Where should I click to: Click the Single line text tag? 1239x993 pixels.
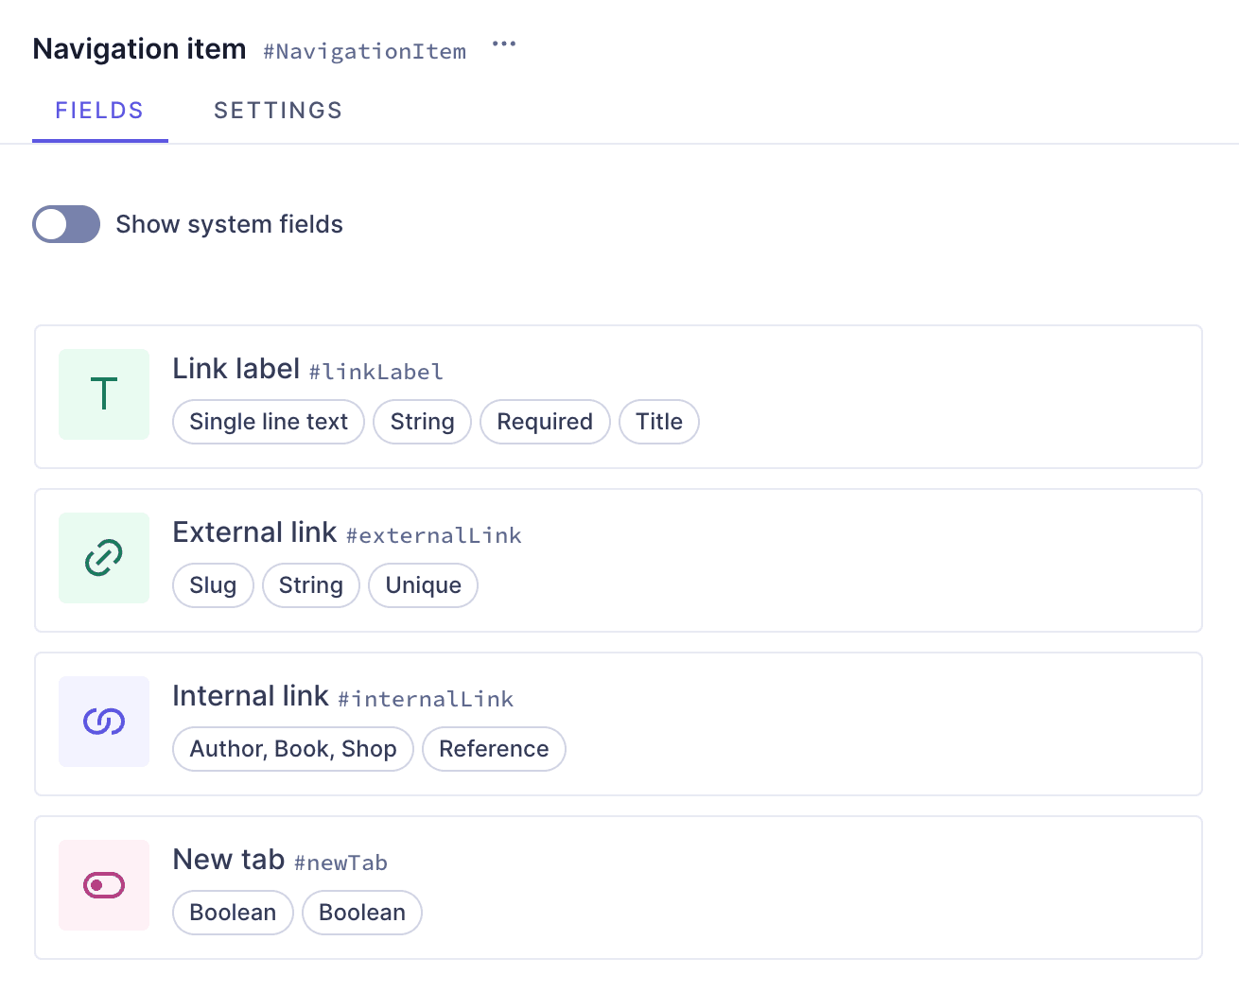click(269, 422)
